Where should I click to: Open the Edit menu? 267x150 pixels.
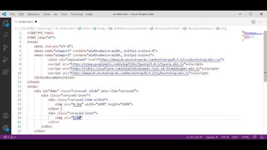21,14
